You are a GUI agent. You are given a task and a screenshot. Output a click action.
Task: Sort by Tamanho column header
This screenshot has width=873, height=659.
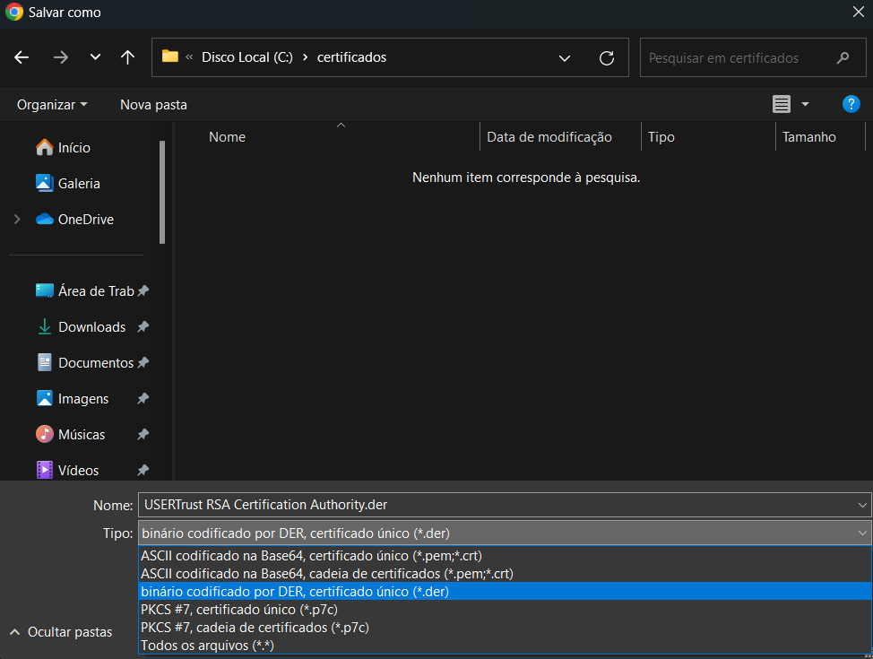[x=809, y=137]
